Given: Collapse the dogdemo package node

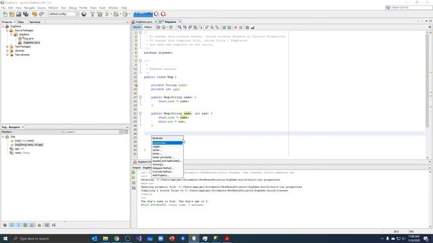Looking at the screenshot, I should click(12, 34).
